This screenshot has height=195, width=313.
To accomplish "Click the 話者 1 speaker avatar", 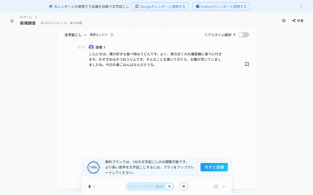I will coord(91,47).
